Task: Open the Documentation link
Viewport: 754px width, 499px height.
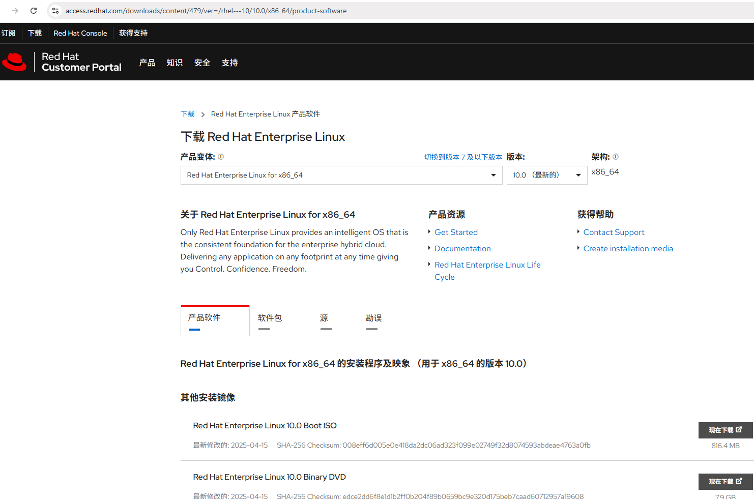Action: pyautogui.click(x=462, y=249)
